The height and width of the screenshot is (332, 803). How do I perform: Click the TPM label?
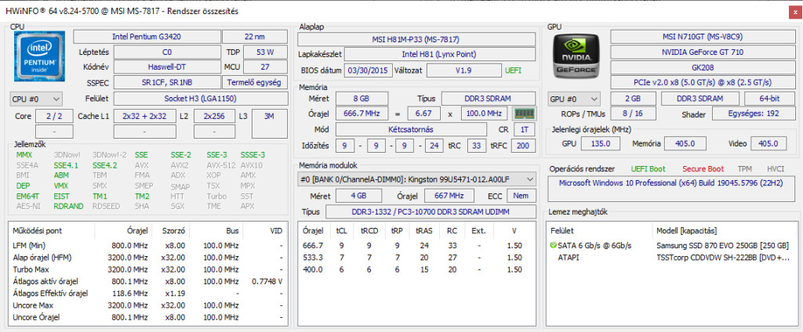click(745, 168)
